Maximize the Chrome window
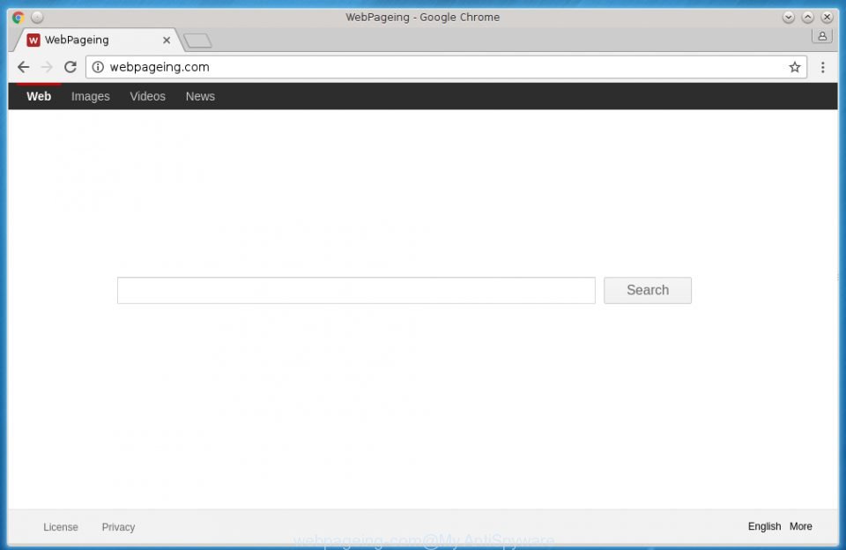This screenshot has height=550, width=846. click(808, 18)
